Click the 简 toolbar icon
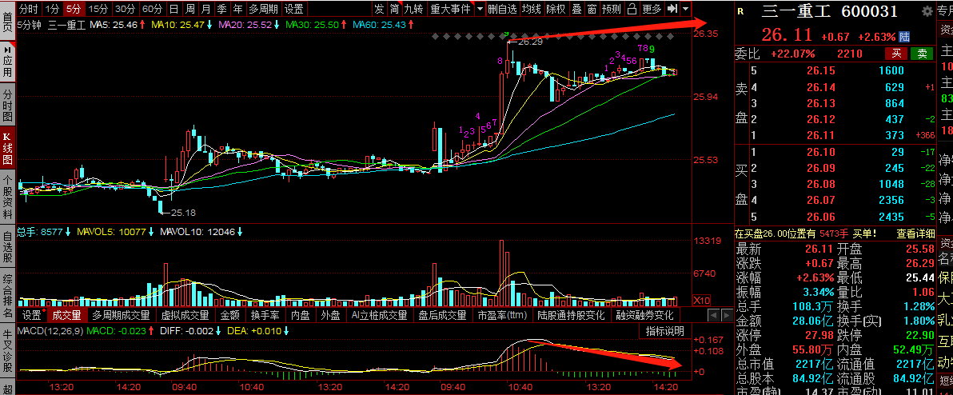Viewport: 953px width, 395px height. pos(394,9)
